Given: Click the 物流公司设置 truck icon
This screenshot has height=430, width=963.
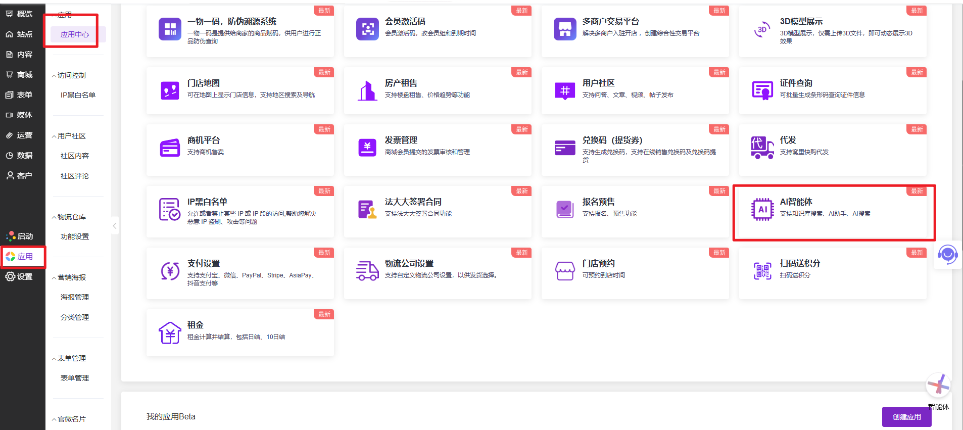Looking at the screenshot, I should point(367,271).
